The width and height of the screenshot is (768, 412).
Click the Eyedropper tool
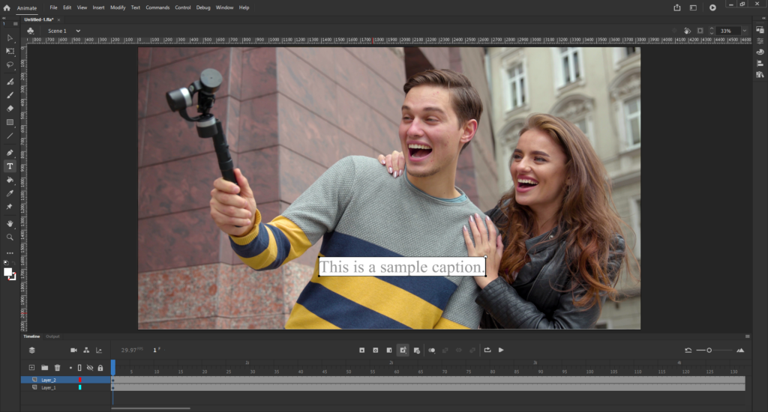click(x=10, y=193)
